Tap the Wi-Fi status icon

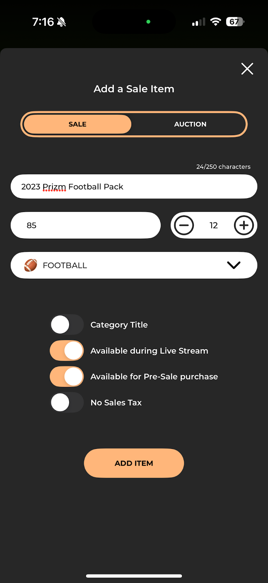coord(216,22)
